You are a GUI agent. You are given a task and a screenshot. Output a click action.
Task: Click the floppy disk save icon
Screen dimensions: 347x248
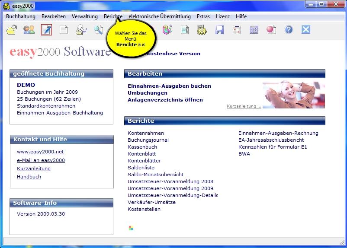[x=219, y=30]
